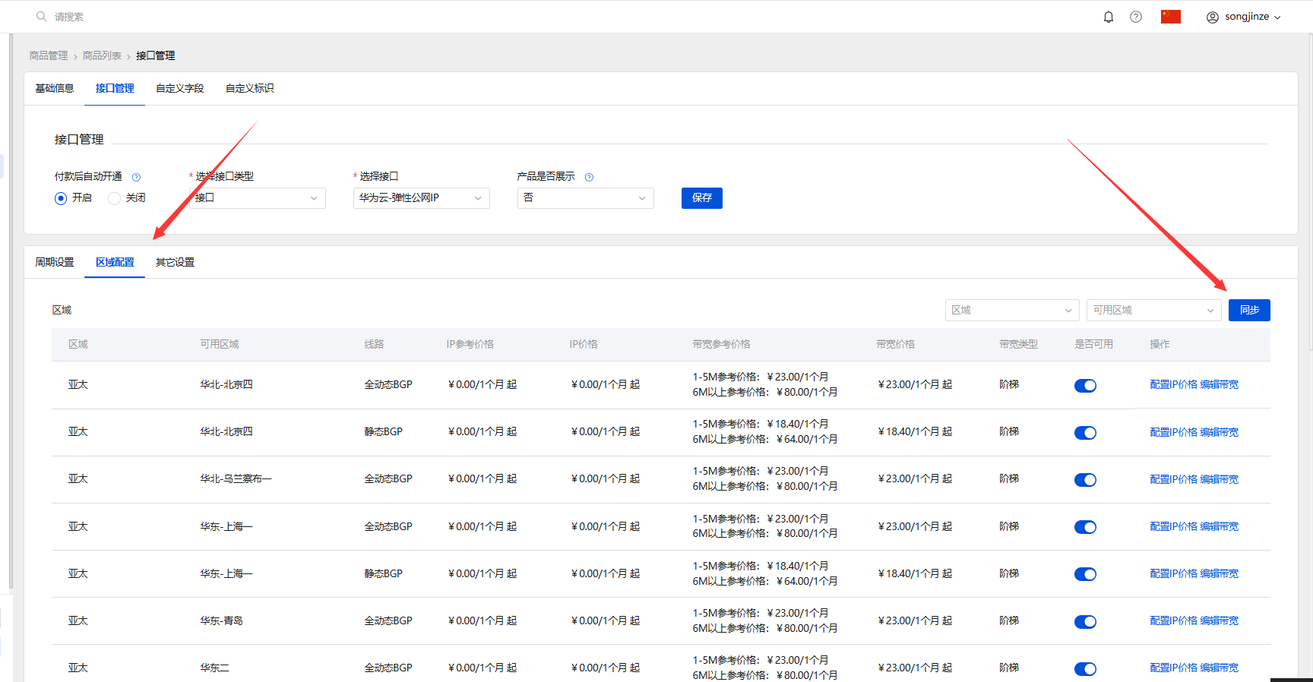1313x682 pixels.
Task: Show info tooltip for 产品是否展示
Action: click(589, 177)
